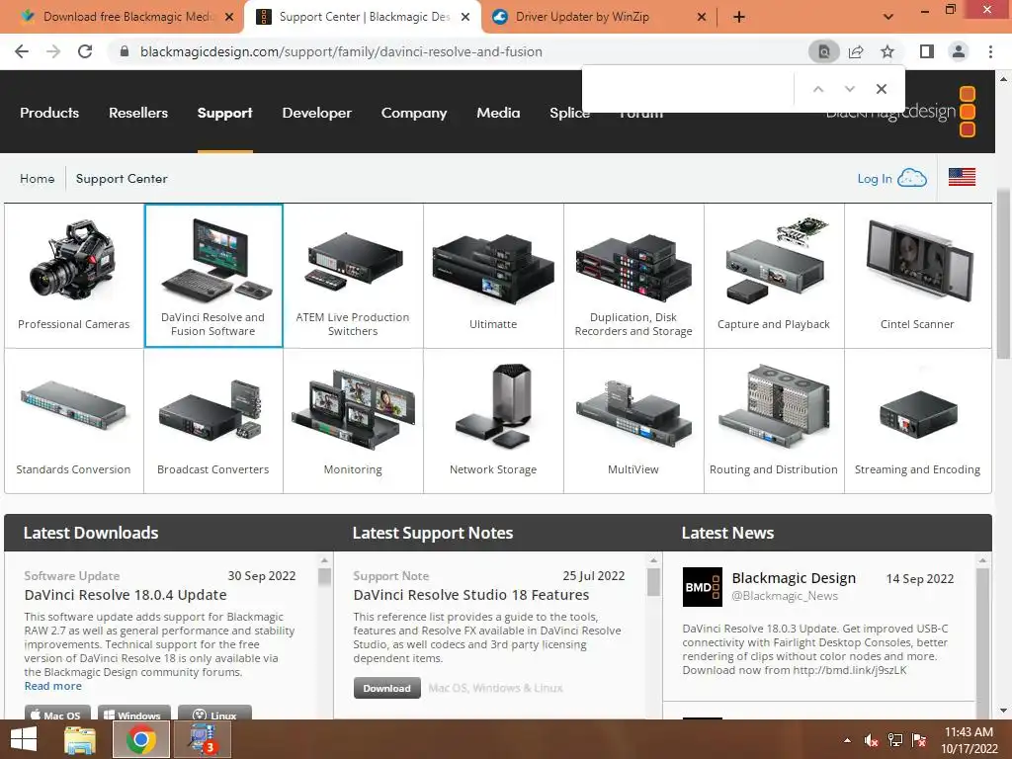Select Network Storage category
Image resolution: width=1012 pixels, height=759 pixels.
(x=493, y=421)
